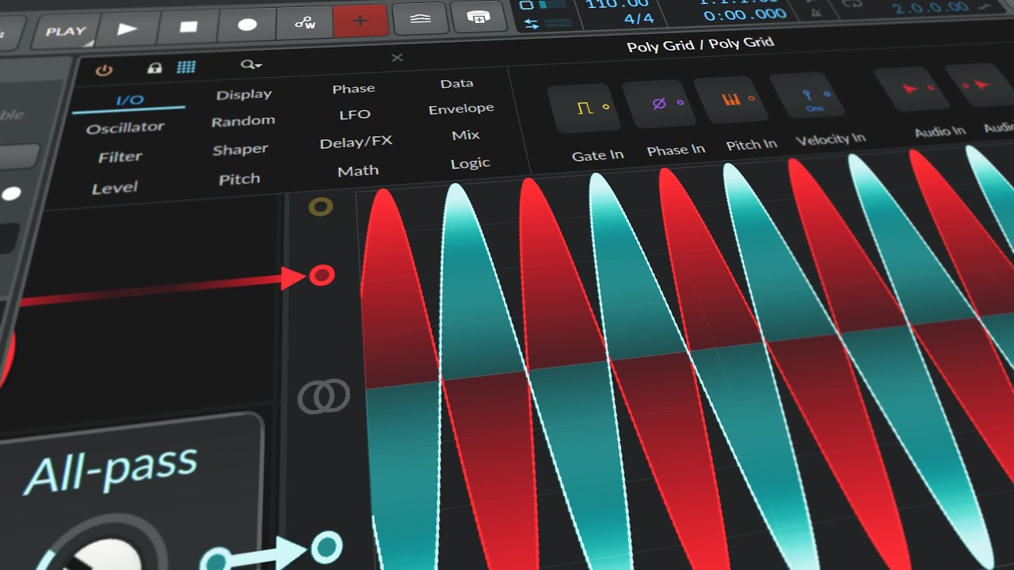Click the blue grid icon beside the lock
This screenshot has width=1014, height=570.
(x=186, y=67)
